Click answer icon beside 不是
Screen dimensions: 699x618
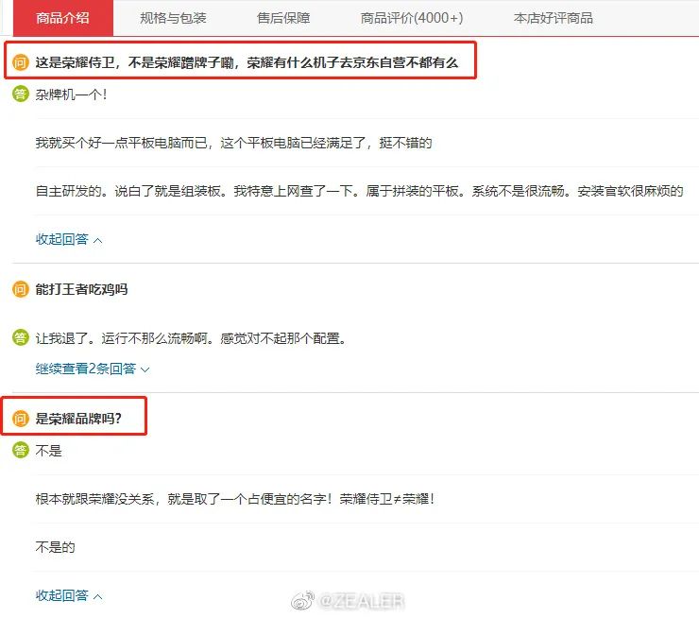21,450
